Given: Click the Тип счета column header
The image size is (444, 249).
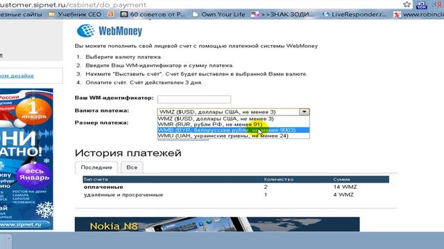Looking at the screenshot, I should (x=96, y=179).
